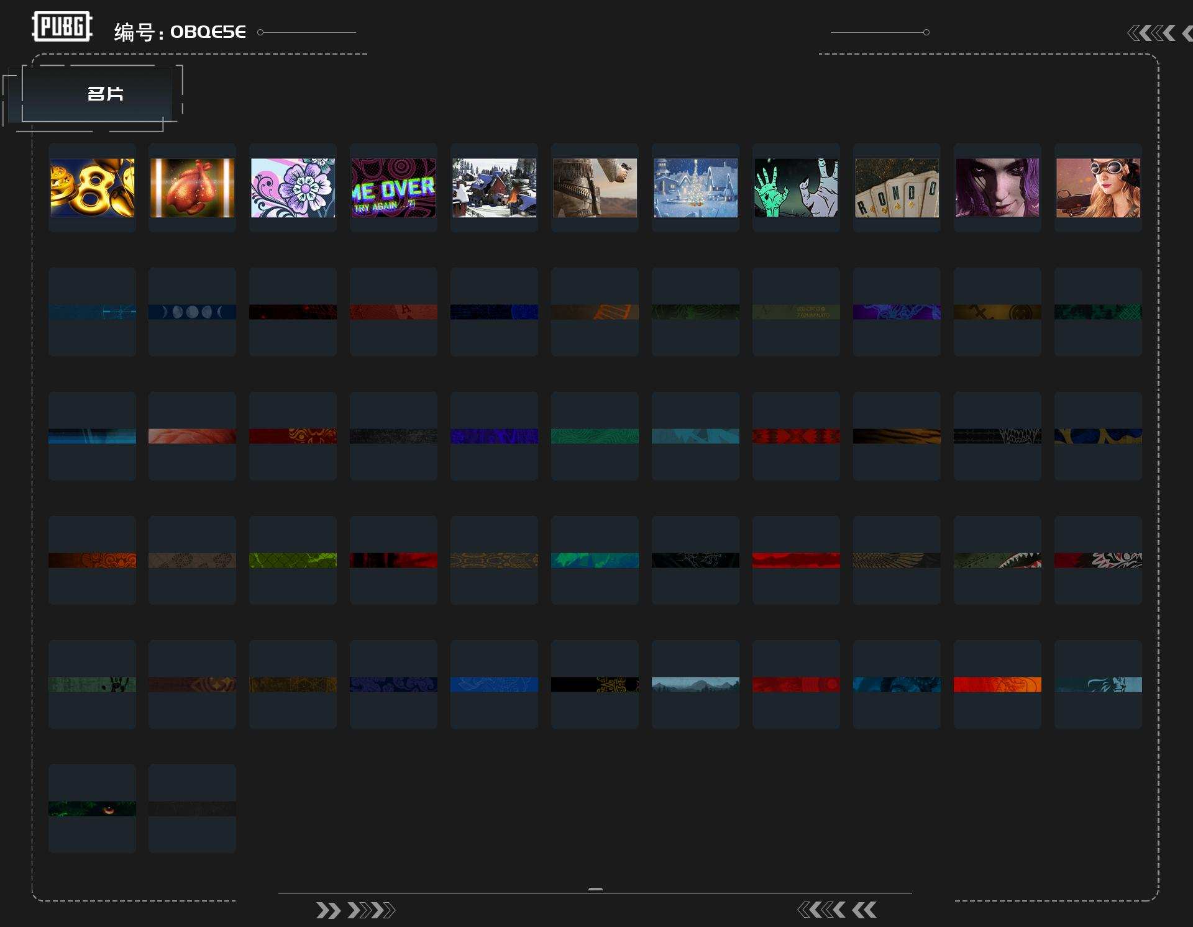Choose the red ace card banner nameplate

click(393, 312)
